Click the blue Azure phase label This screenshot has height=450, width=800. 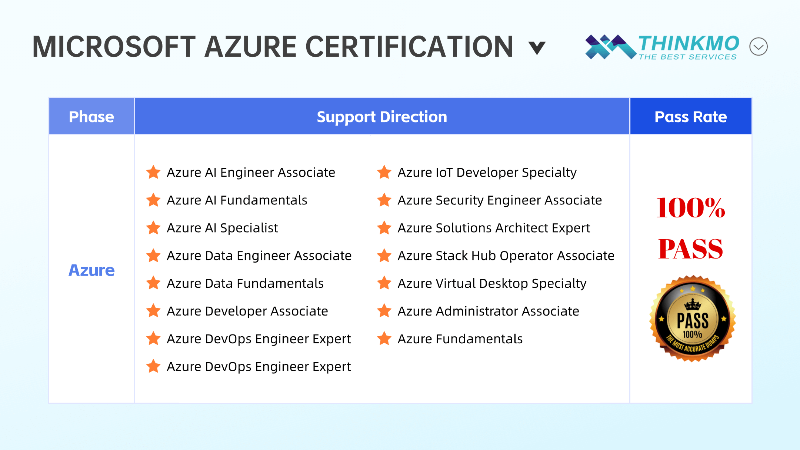coord(91,270)
